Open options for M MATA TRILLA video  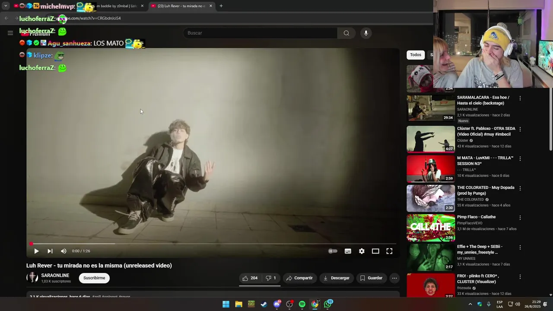(x=520, y=159)
